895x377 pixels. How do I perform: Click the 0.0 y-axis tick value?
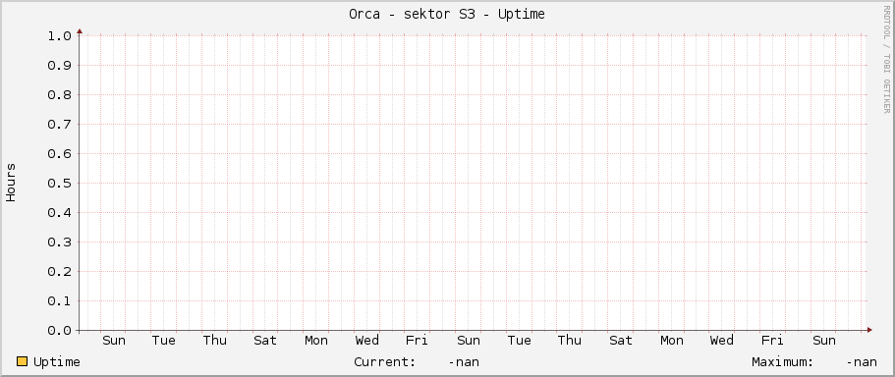(59, 331)
